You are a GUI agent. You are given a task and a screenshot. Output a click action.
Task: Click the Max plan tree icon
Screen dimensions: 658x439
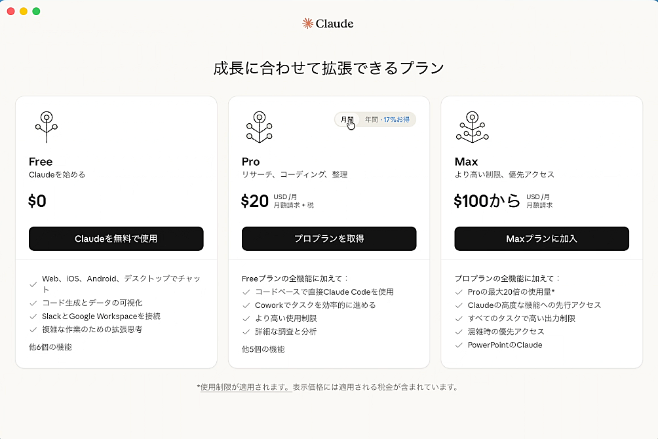coord(472,126)
